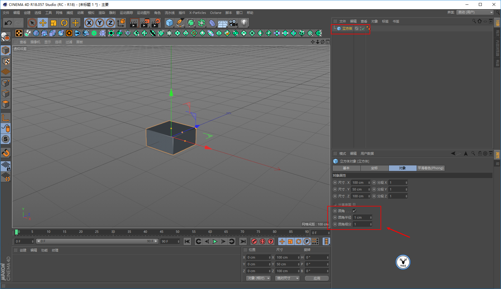Viewport: 501px width, 289px height.
Task: Open the 文件 menu in the main menu bar
Action: pyautogui.click(x=6, y=13)
